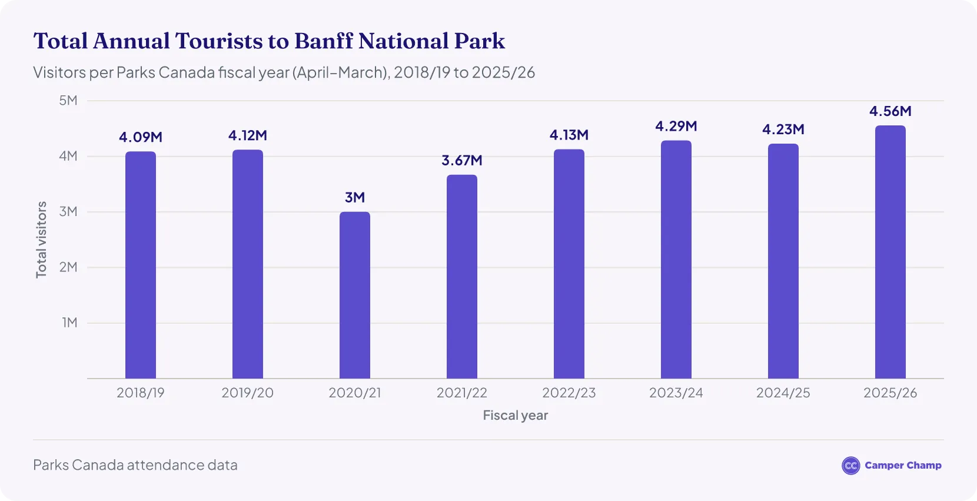Click the '4.12M' data label
977x501 pixels.
(248, 135)
